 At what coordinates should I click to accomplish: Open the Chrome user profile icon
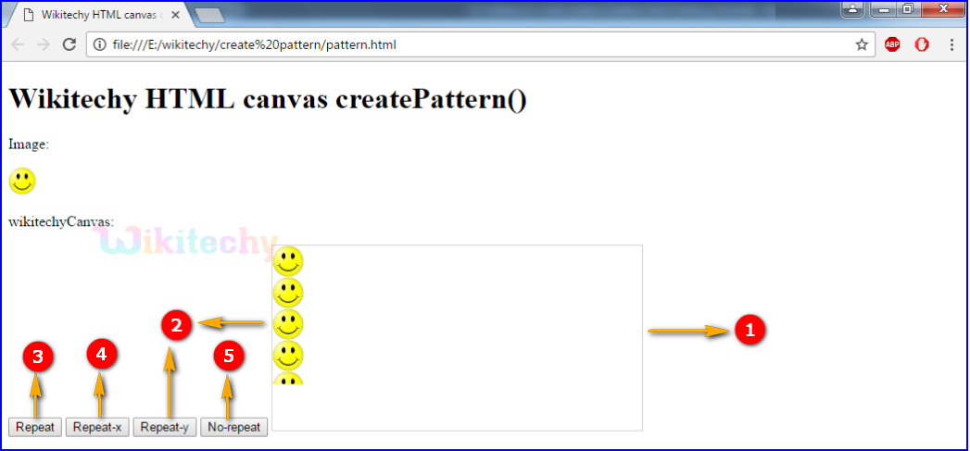point(851,9)
